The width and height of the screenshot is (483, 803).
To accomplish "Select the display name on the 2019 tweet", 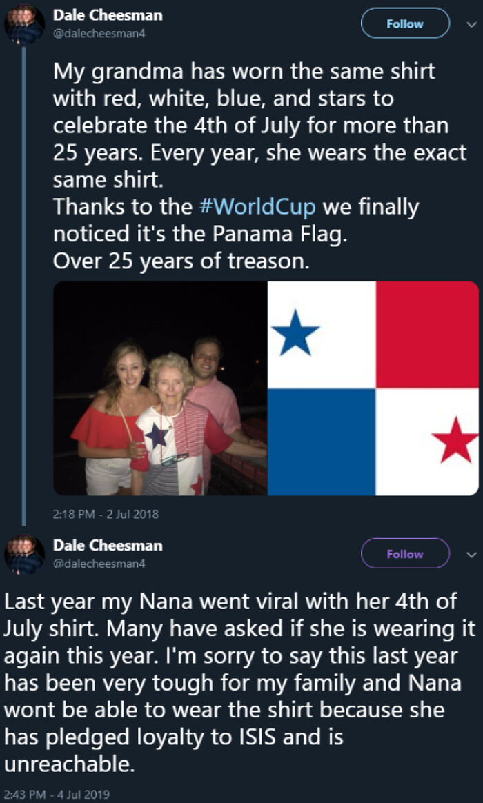I will point(108,545).
